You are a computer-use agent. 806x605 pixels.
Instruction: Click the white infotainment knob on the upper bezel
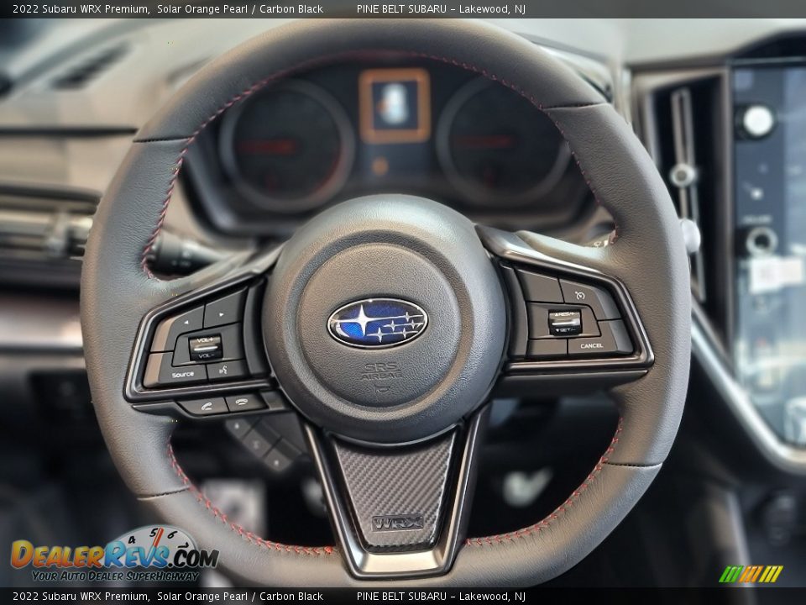758,121
